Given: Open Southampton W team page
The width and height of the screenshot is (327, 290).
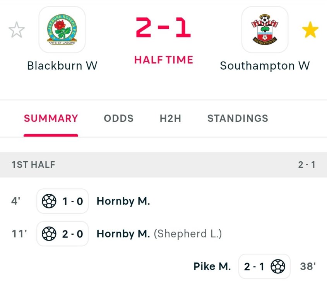Looking at the screenshot, I should pos(265,66).
